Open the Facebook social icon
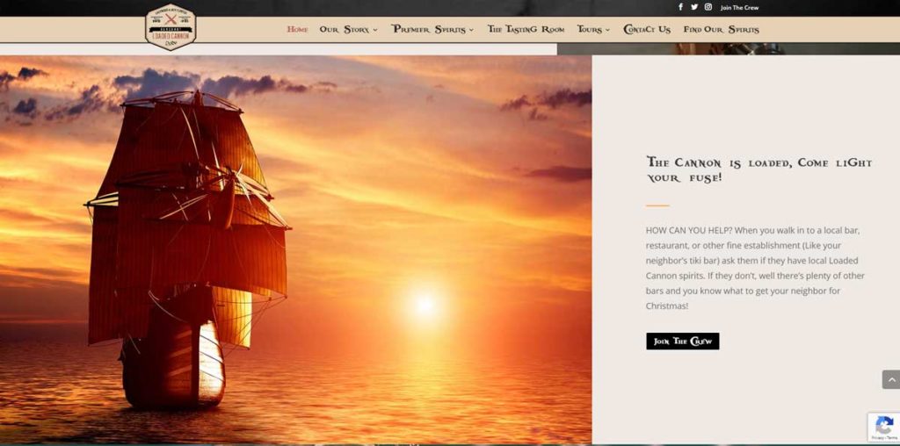 coord(681,7)
